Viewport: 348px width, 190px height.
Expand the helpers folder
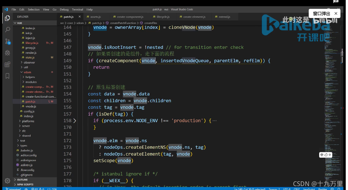[23, 77]
